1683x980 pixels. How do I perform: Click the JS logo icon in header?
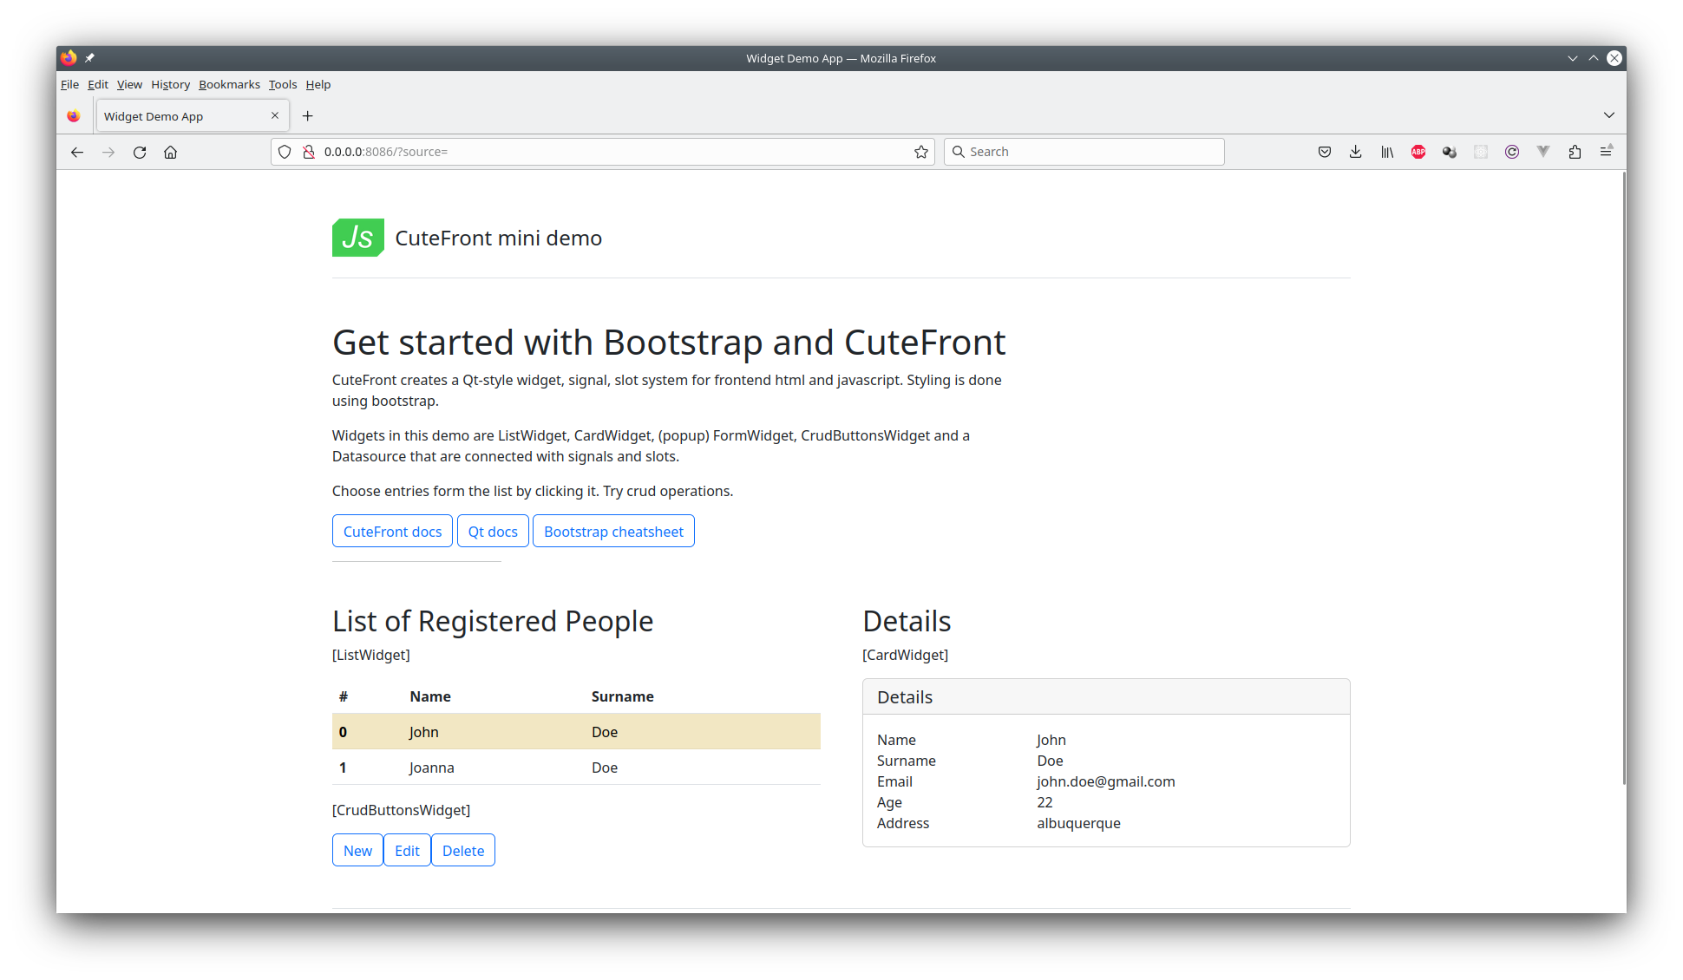[x=356, y=237]
